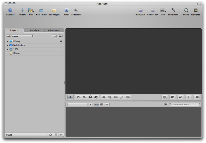Switch to the Adjustments tab
Screen dimensions: 206x143
54,30
